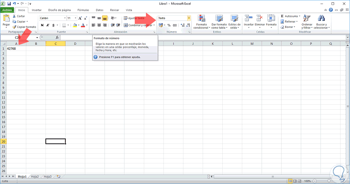Decrease indent in the cell

113,25
